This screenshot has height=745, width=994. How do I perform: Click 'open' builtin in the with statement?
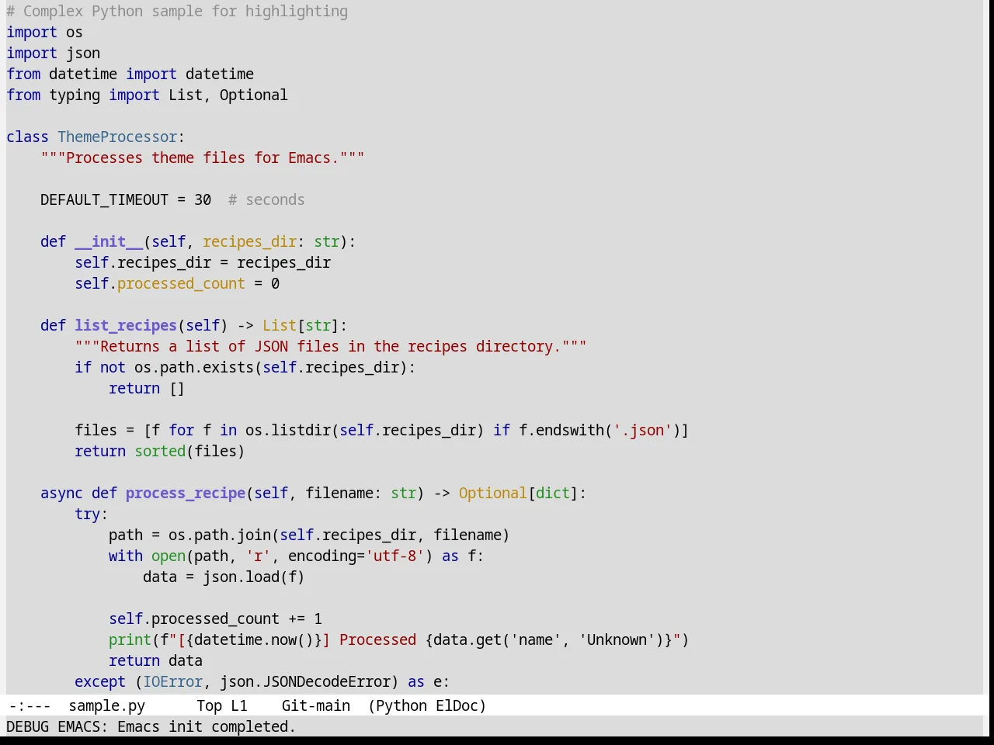169,556
